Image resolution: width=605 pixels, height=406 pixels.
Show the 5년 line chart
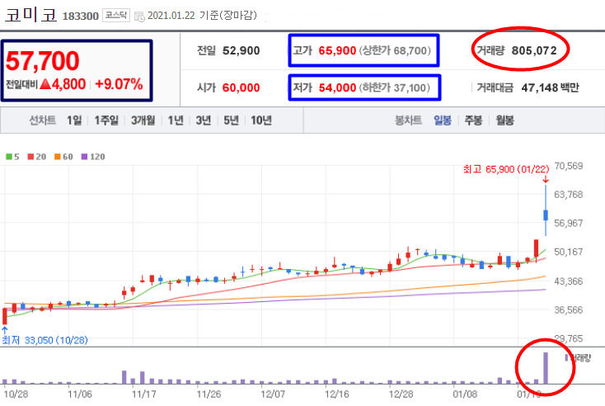pyautogui.click(x=232, y=120)
